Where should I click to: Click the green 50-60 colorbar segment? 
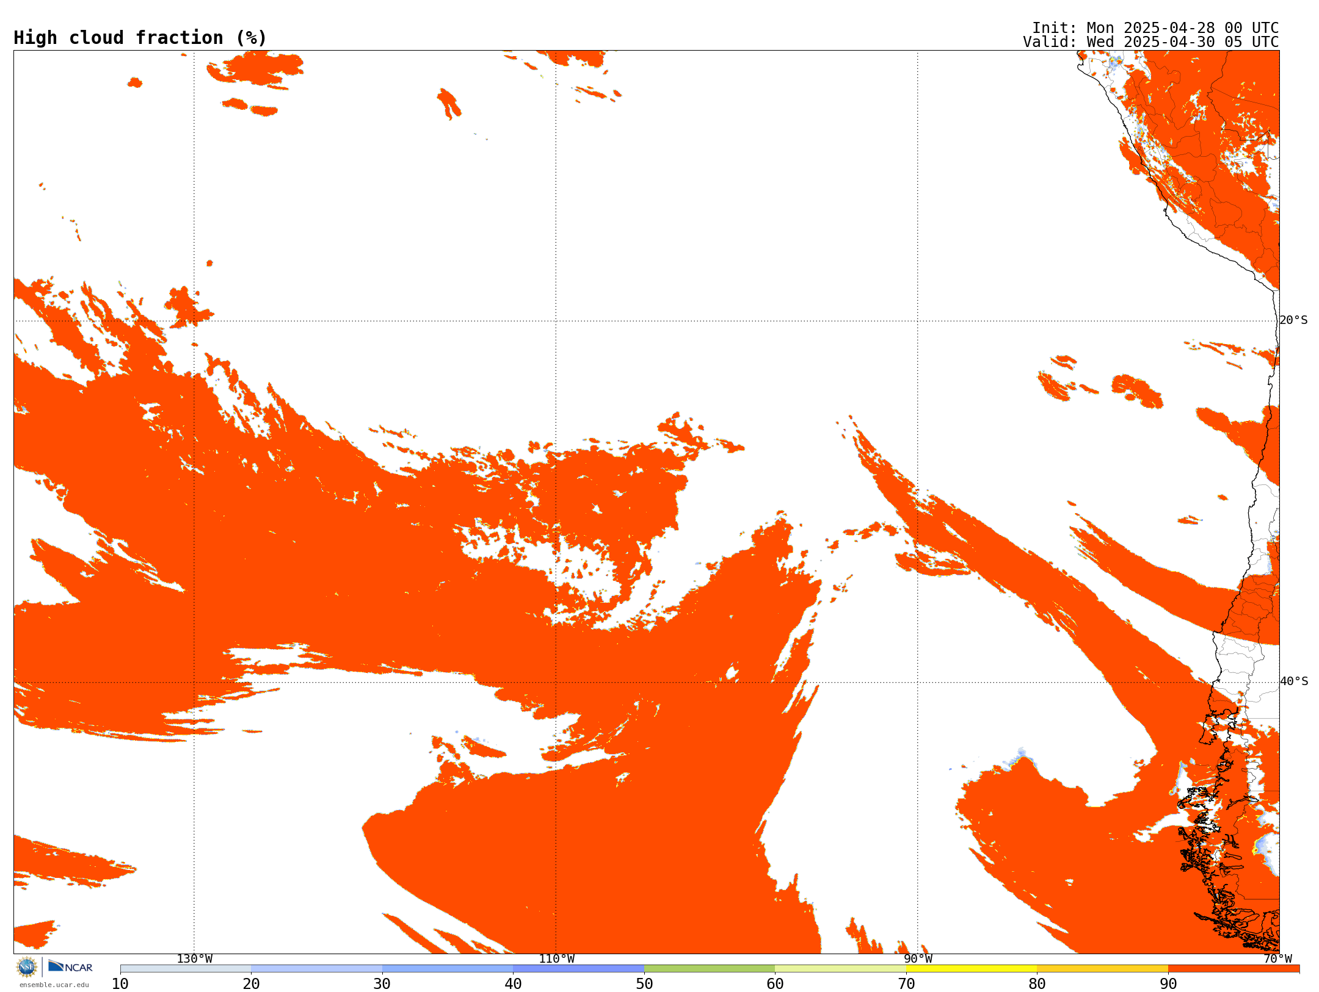tap(710, 969)
